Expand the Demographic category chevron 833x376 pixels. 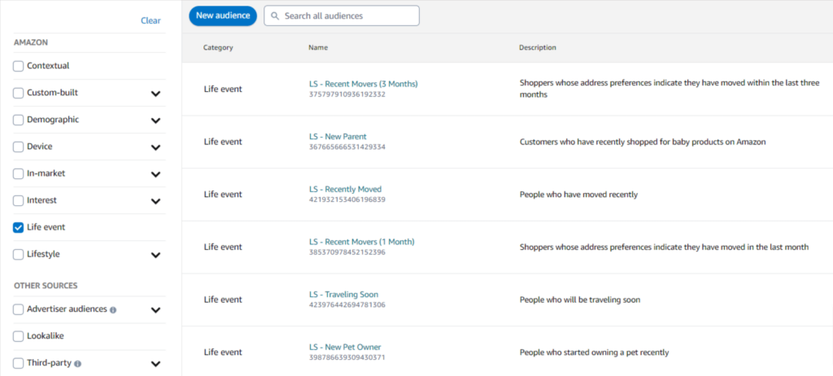point(155,120)
